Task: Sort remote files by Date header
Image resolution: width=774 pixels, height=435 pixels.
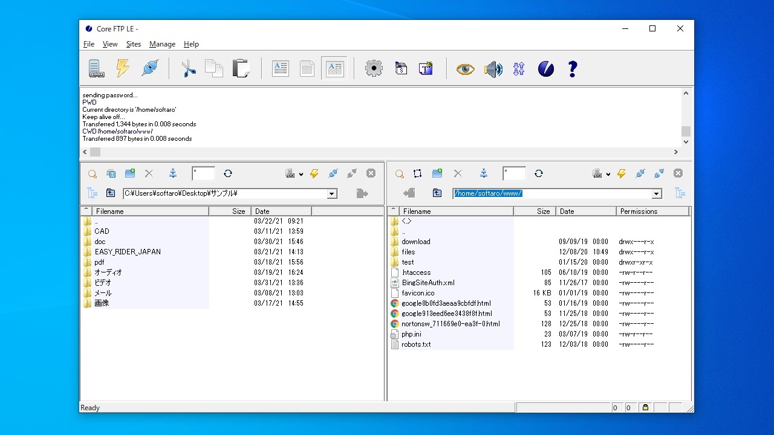Action: [x=586, y=211]
